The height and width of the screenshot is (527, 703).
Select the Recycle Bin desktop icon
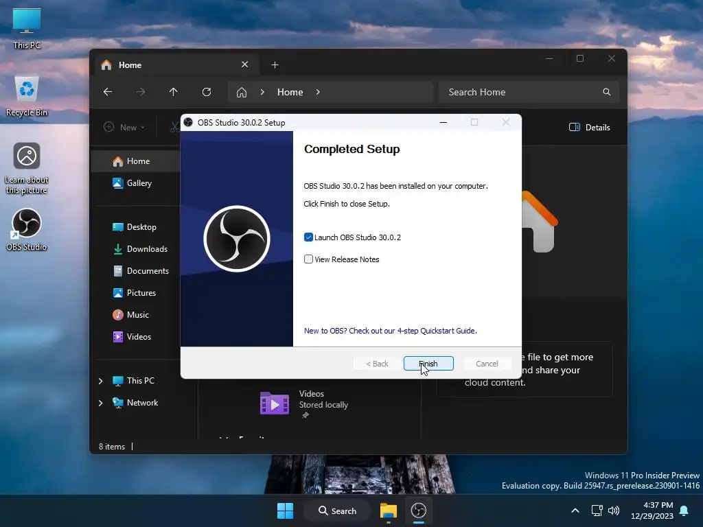(27, 96)
